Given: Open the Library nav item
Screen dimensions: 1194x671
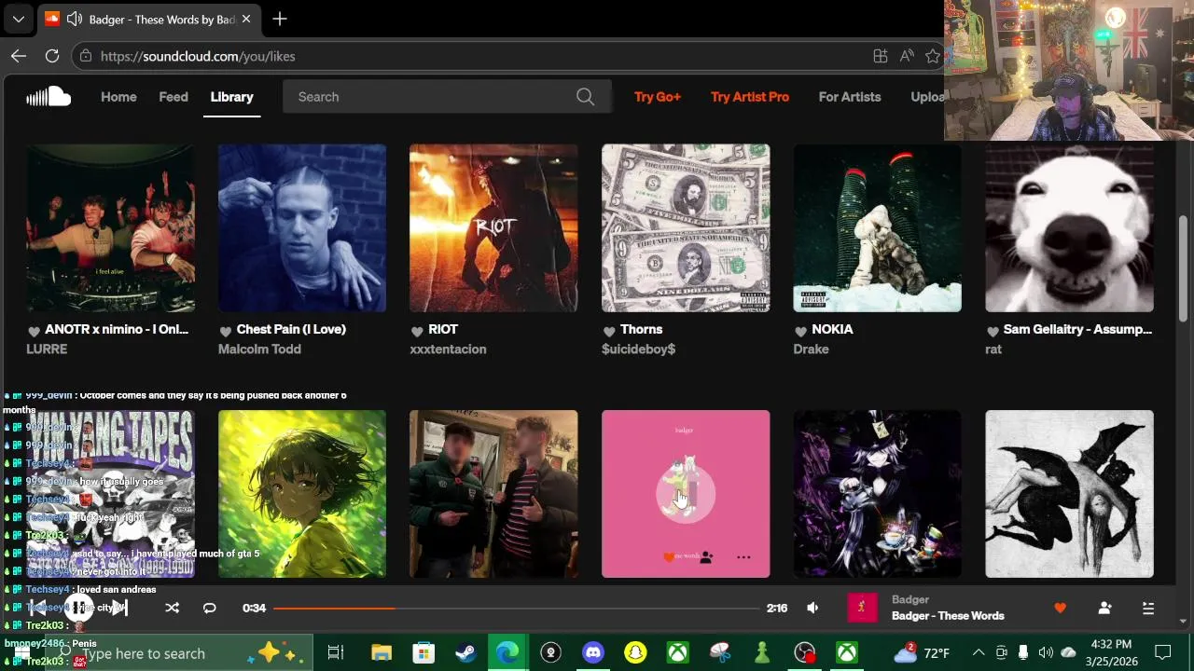Looking at the screenshot, I should pos(231,97).
